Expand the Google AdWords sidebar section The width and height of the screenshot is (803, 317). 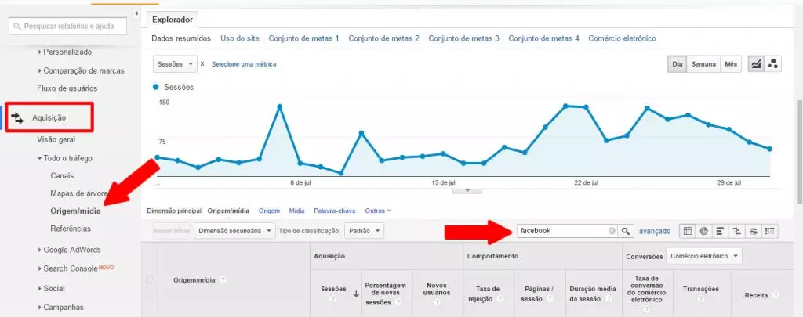pos(71,250)
